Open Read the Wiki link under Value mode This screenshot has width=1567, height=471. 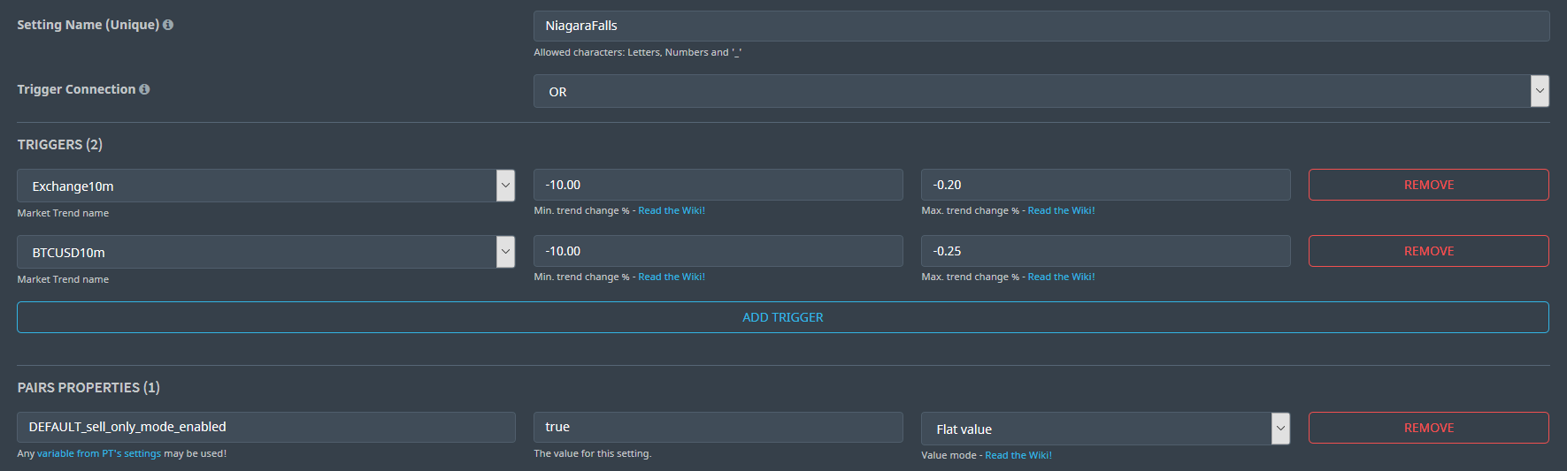pos(1018,455)
